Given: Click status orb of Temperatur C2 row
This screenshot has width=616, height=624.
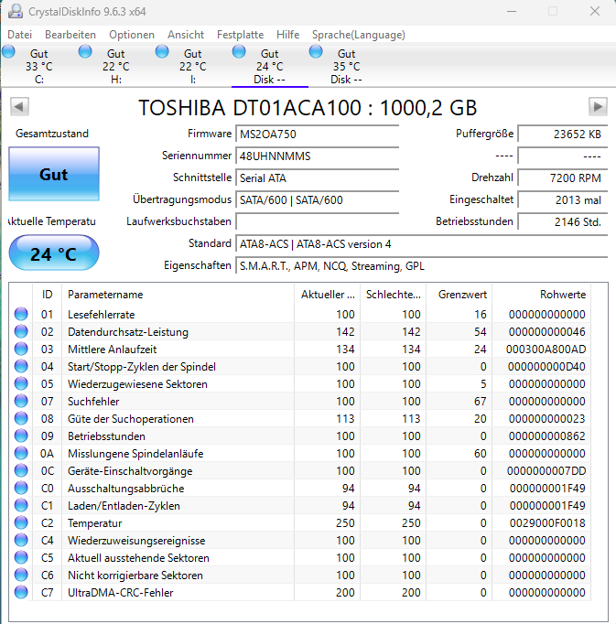Looking at the screenshot, I should pyautogui.click(x=21, y=522).
